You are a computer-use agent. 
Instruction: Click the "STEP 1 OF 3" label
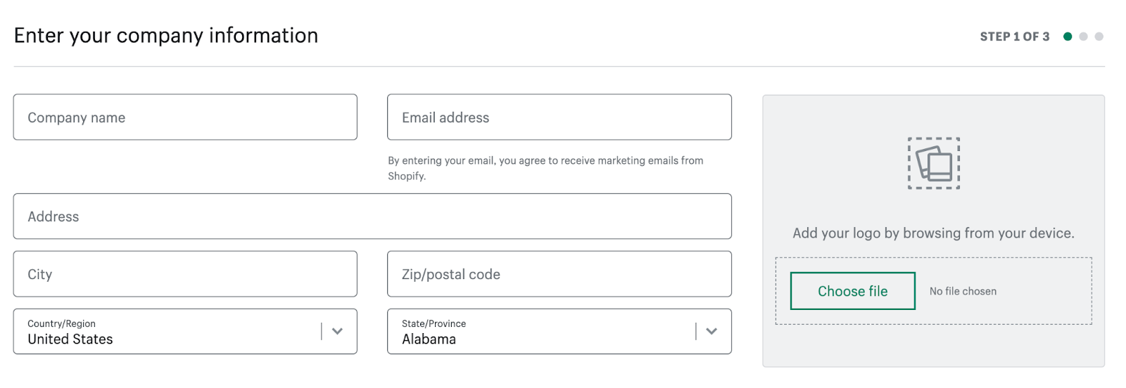[1014, 37]
